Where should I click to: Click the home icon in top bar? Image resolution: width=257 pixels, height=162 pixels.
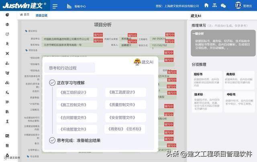206,6
